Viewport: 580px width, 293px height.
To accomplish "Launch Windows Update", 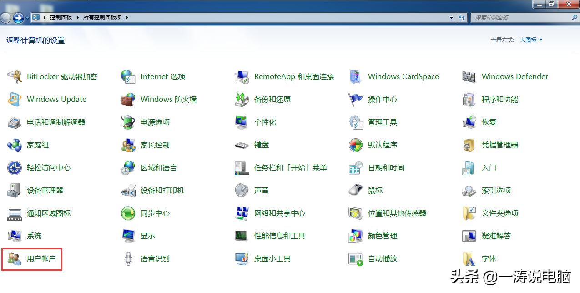I will (x=57, y=99).
